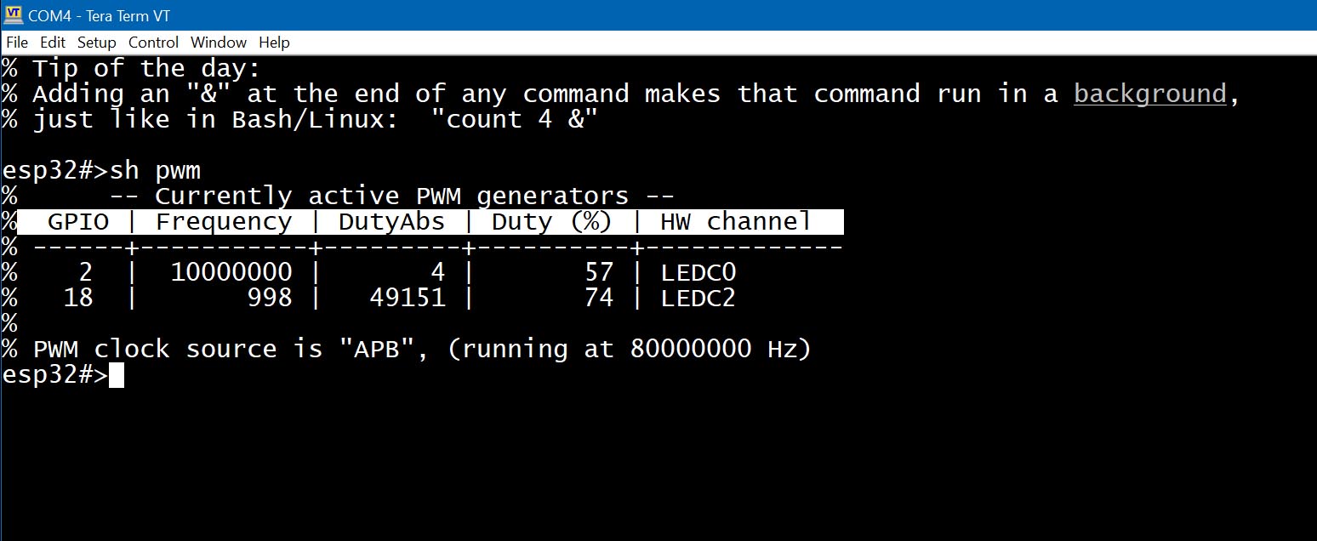Click the LEDC0 channel entry
Screen dimensions: 1317x541
pyautogui.click(x=698, y=273)
